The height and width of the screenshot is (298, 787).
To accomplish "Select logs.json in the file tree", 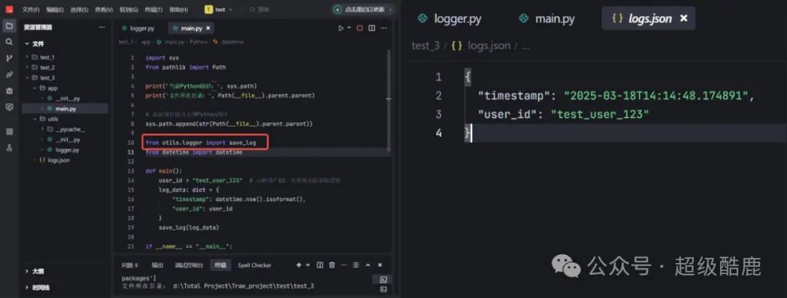I will tap(58, 160).
